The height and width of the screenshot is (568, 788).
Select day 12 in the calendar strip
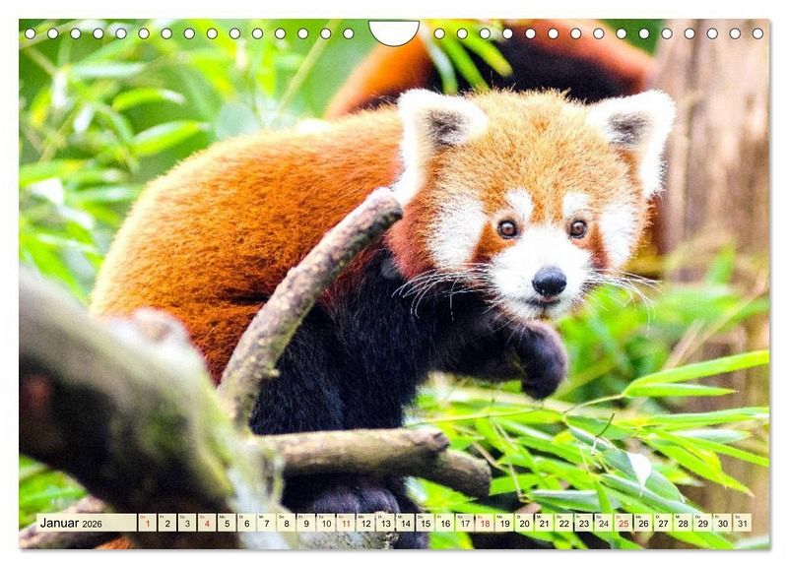click(x=365, y=523)
